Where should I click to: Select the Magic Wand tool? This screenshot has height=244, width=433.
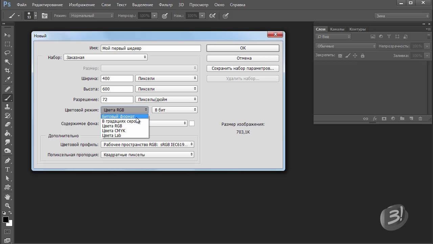coord(7,62)
